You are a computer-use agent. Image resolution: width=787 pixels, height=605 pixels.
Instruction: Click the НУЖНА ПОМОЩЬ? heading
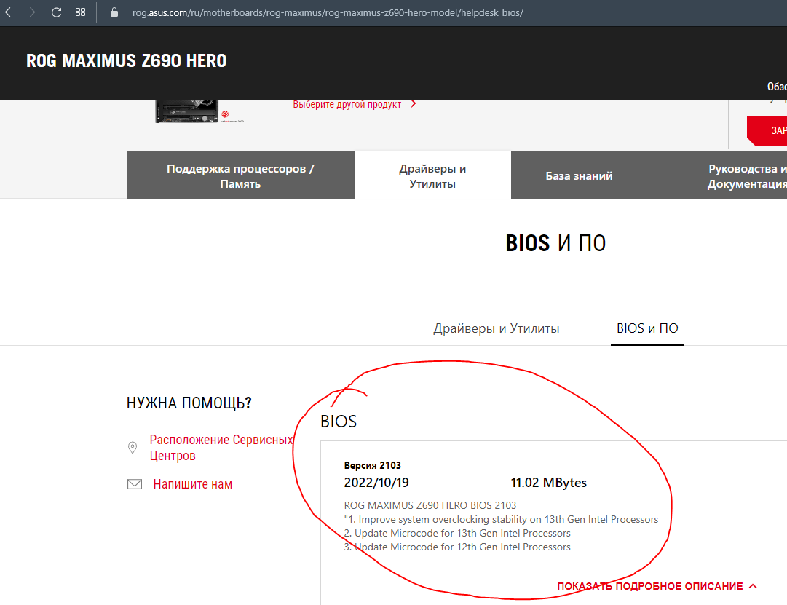[x=189, y=403]
